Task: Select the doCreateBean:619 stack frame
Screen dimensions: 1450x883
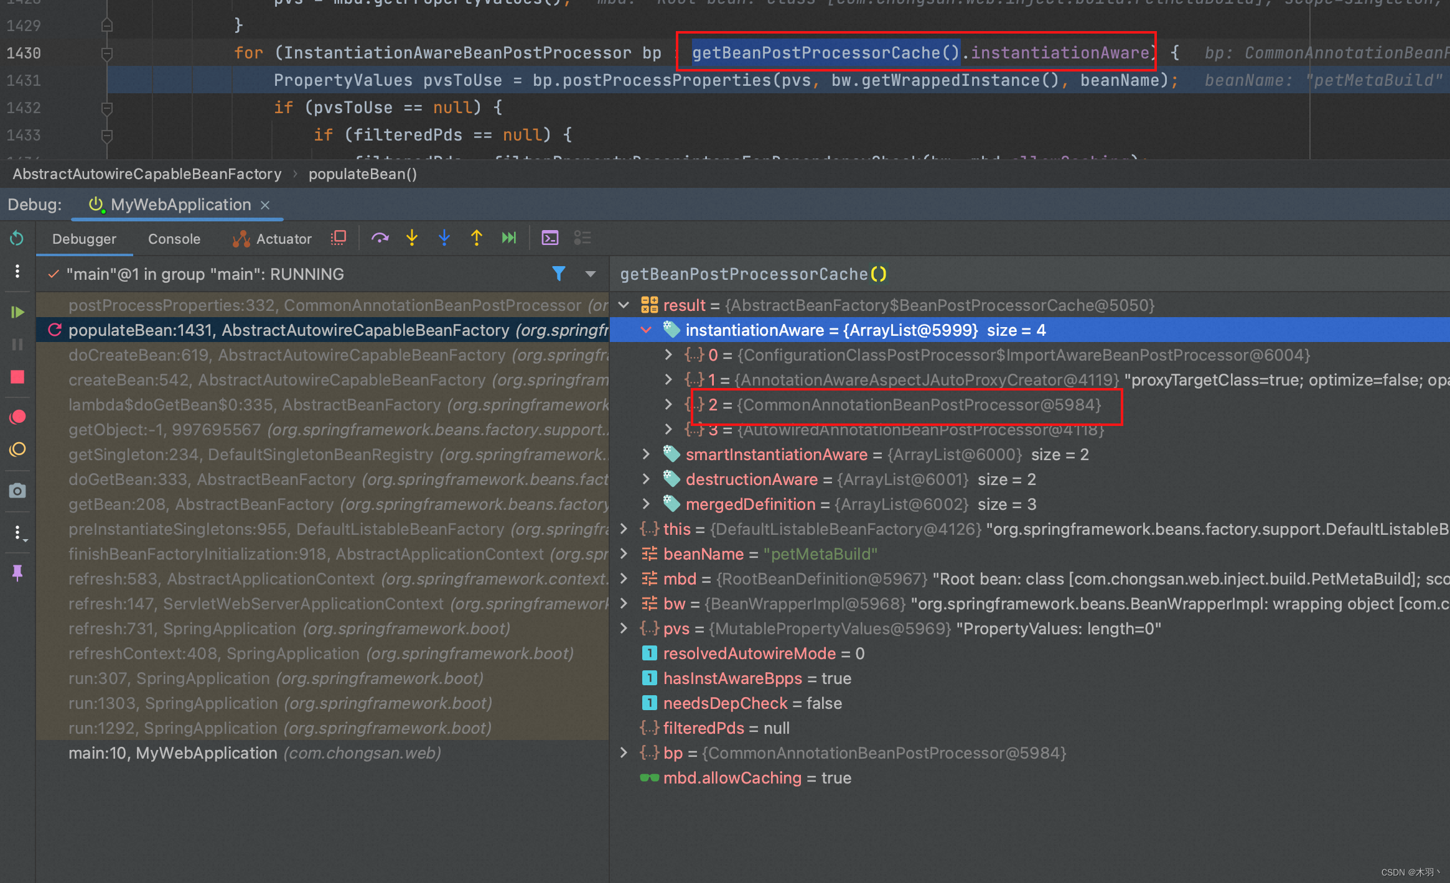Action: [x=322, y=355]
